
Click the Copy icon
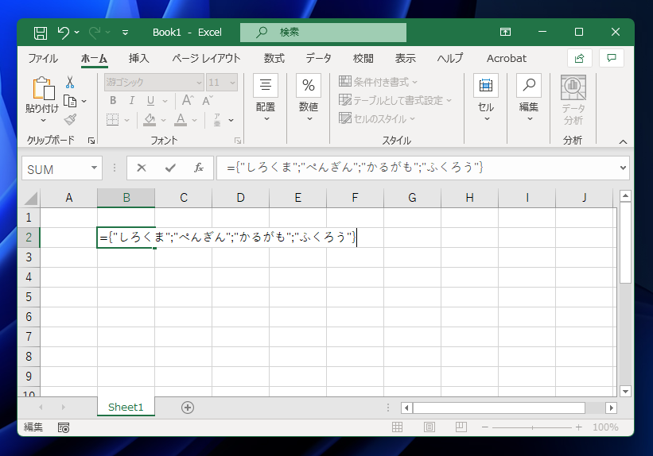tap(70, 101)
